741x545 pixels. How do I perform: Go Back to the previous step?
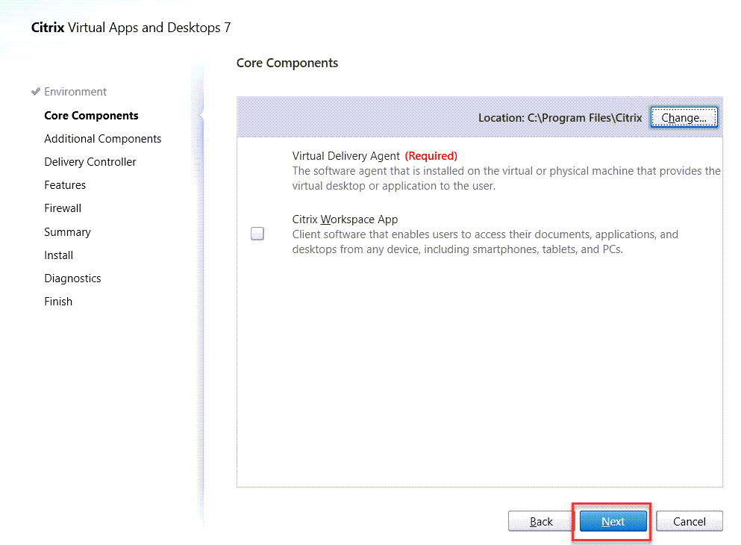541,522
